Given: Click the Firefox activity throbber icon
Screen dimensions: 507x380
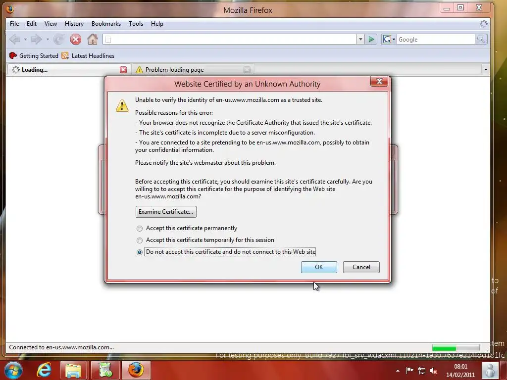Looking at the screenshot, I should 483,24.
